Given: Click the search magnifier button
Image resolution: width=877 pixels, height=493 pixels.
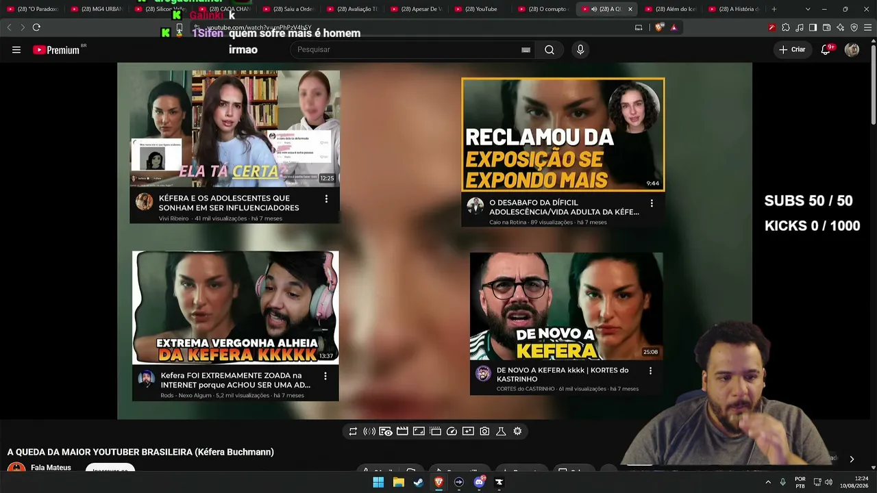Looking at the screenshot, I should tap(549, 49).
